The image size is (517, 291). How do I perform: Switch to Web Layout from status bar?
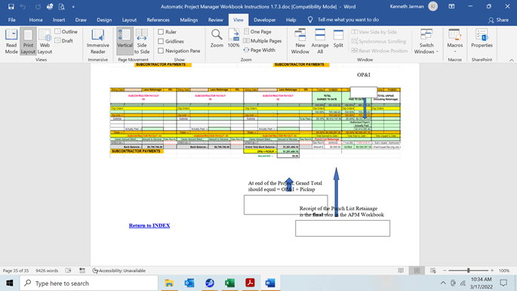tap(433, 271)
